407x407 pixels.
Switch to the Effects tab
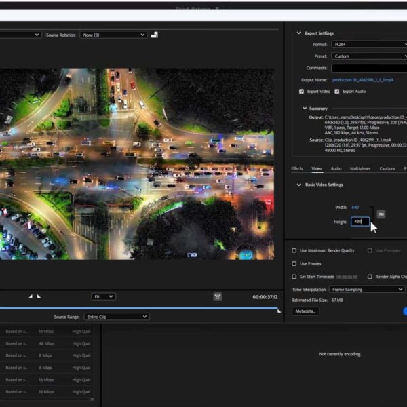pyautogui.click(x=297, y=168)
